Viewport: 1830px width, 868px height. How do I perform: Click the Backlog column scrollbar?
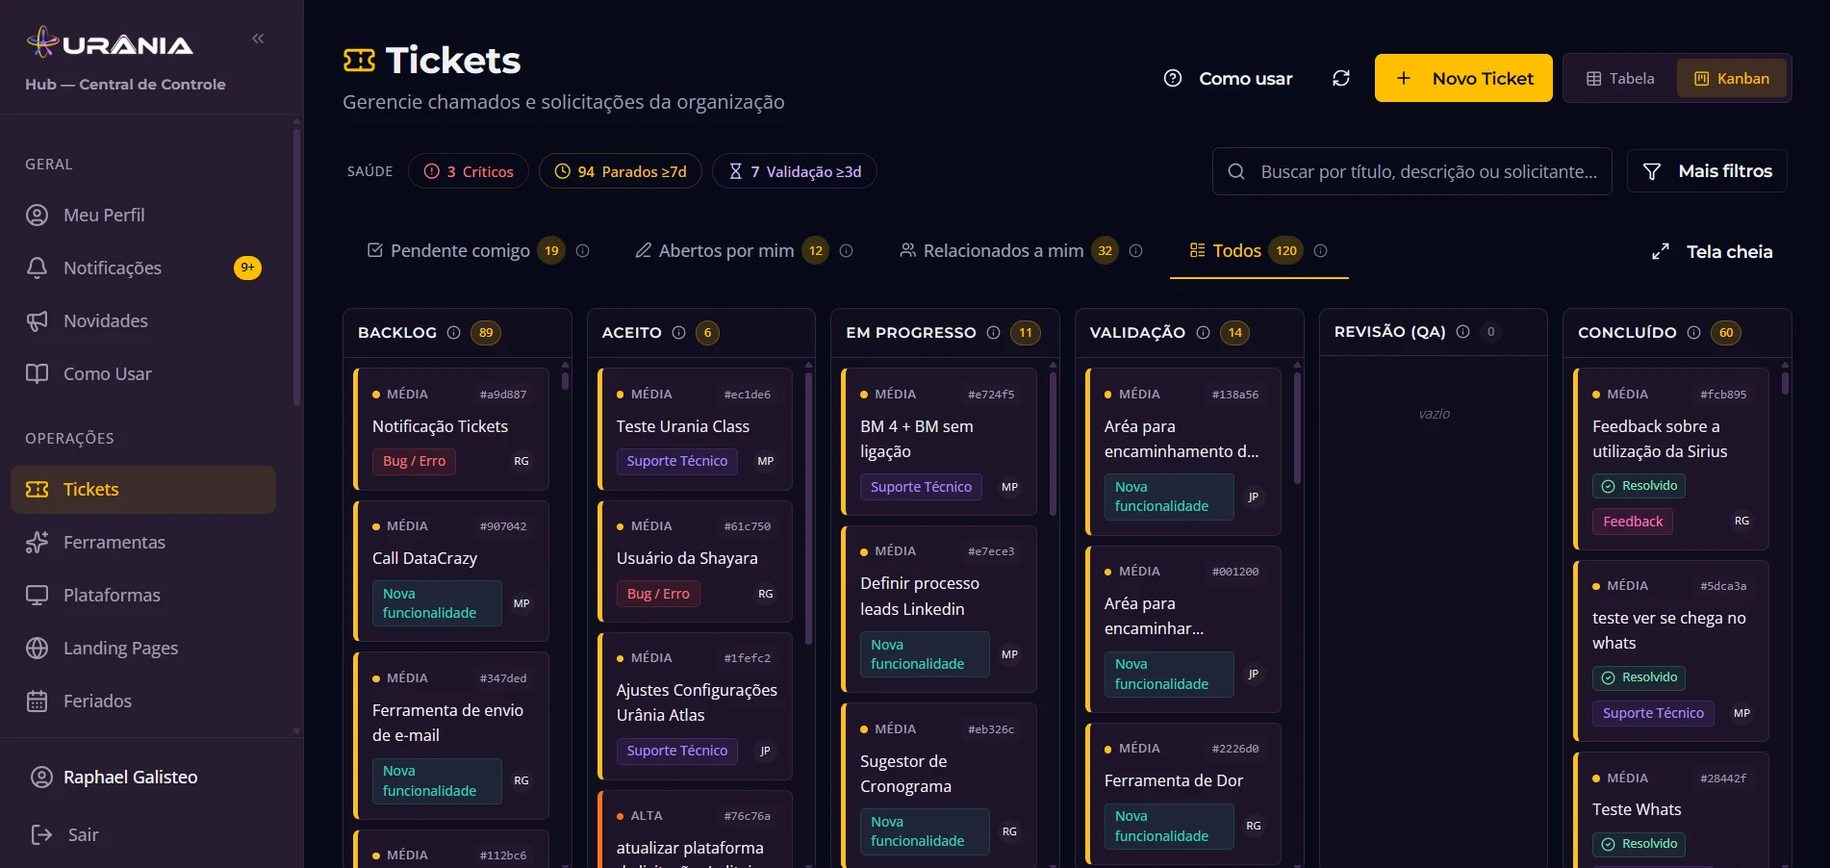click(565, 380)
